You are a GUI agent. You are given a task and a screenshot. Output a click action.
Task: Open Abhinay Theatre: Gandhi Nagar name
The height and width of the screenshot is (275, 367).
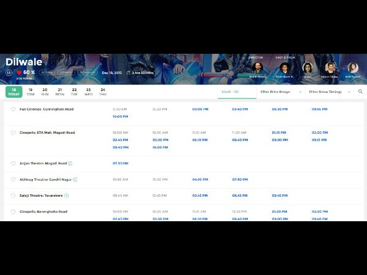45,180
